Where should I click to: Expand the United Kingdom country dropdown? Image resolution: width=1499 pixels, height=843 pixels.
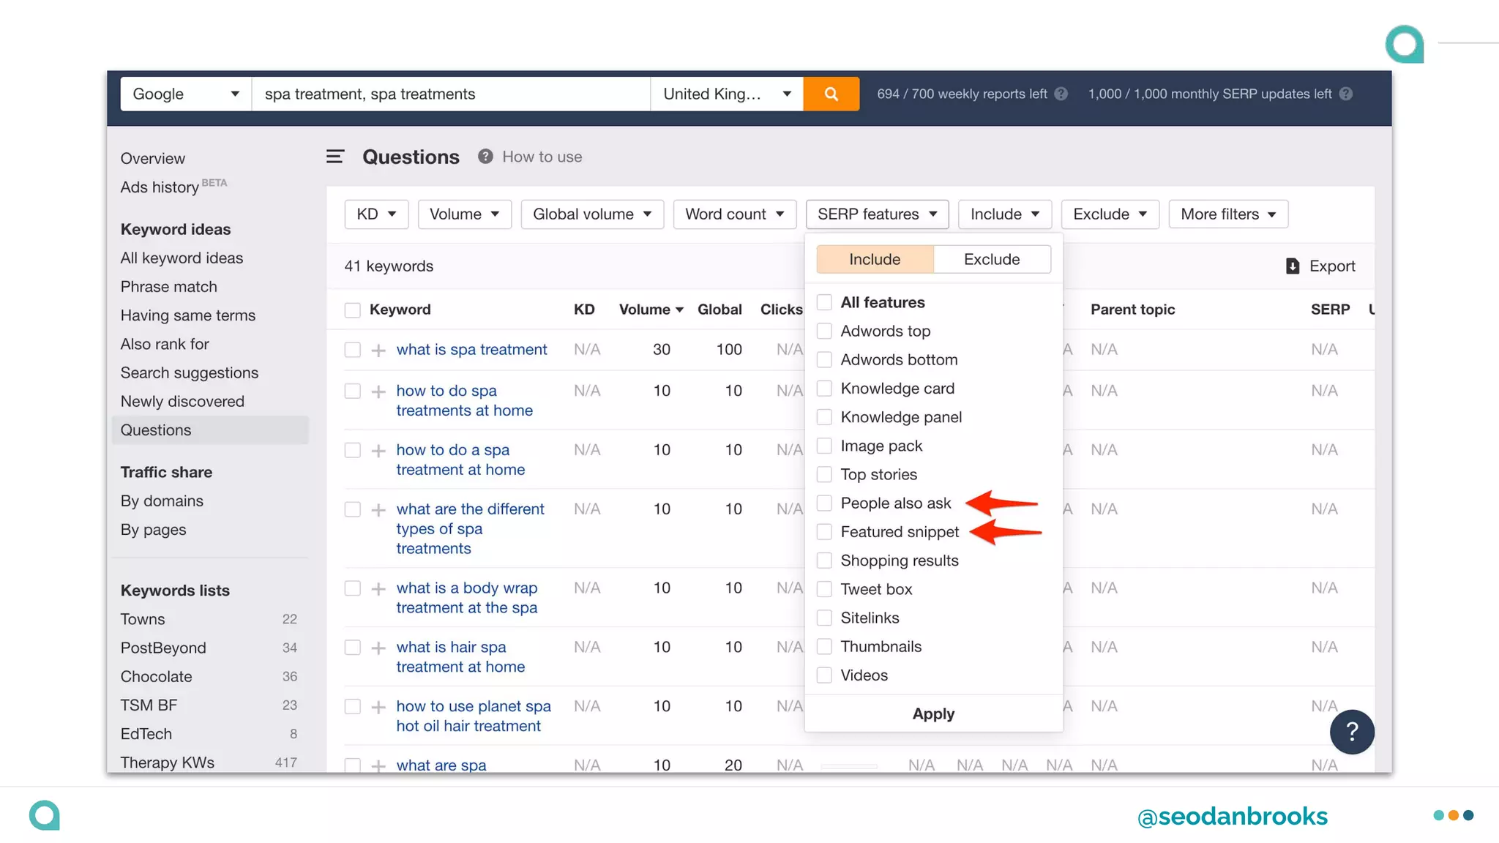[x=726, y=94]
